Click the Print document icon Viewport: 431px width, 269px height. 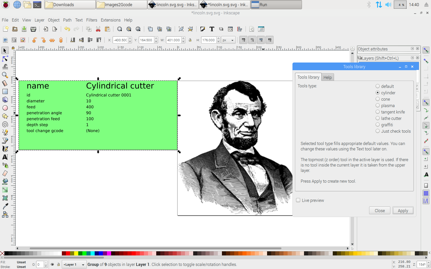point(33,29)
